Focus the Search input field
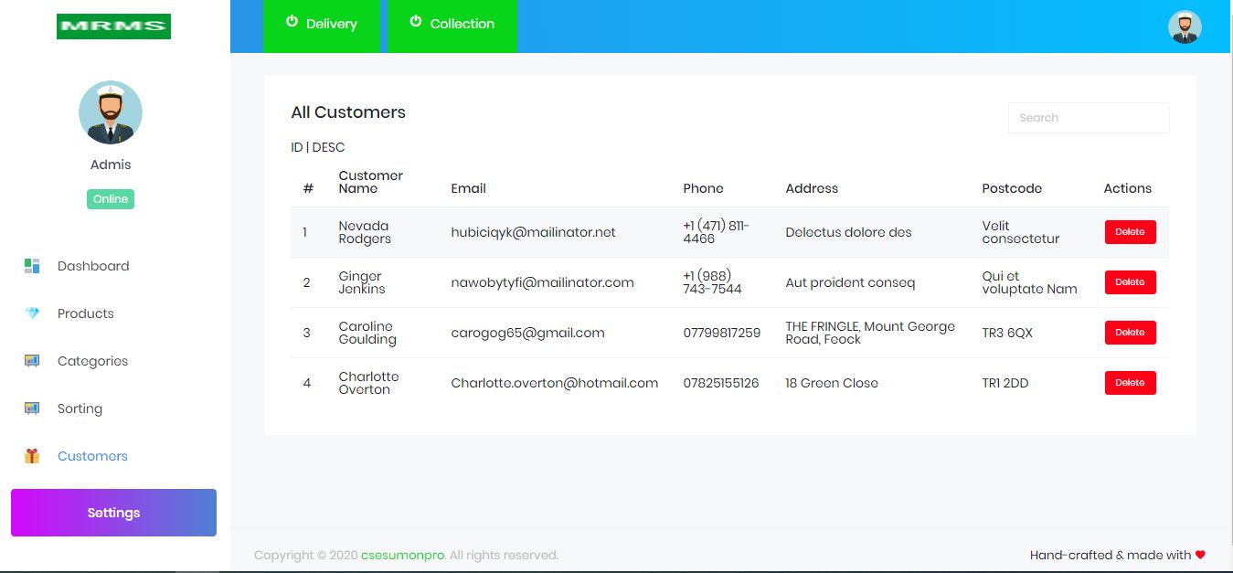The image size is (1233, 573). (1089, 118)
